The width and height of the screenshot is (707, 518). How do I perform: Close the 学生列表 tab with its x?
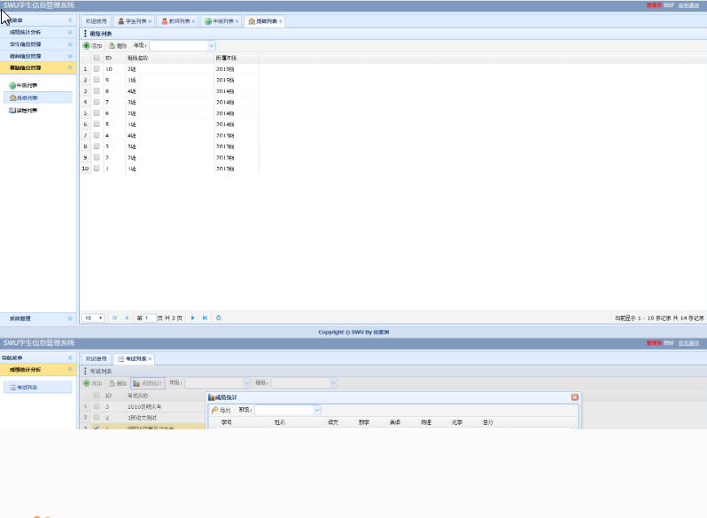coord(150,21)
